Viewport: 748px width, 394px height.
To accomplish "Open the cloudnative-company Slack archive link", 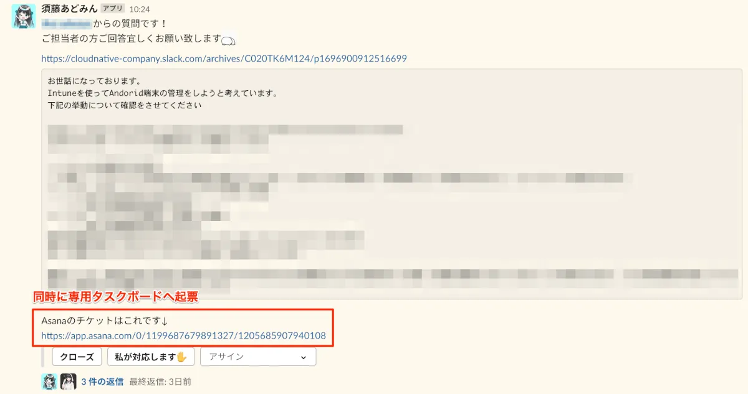I will [x=224, y=59].
